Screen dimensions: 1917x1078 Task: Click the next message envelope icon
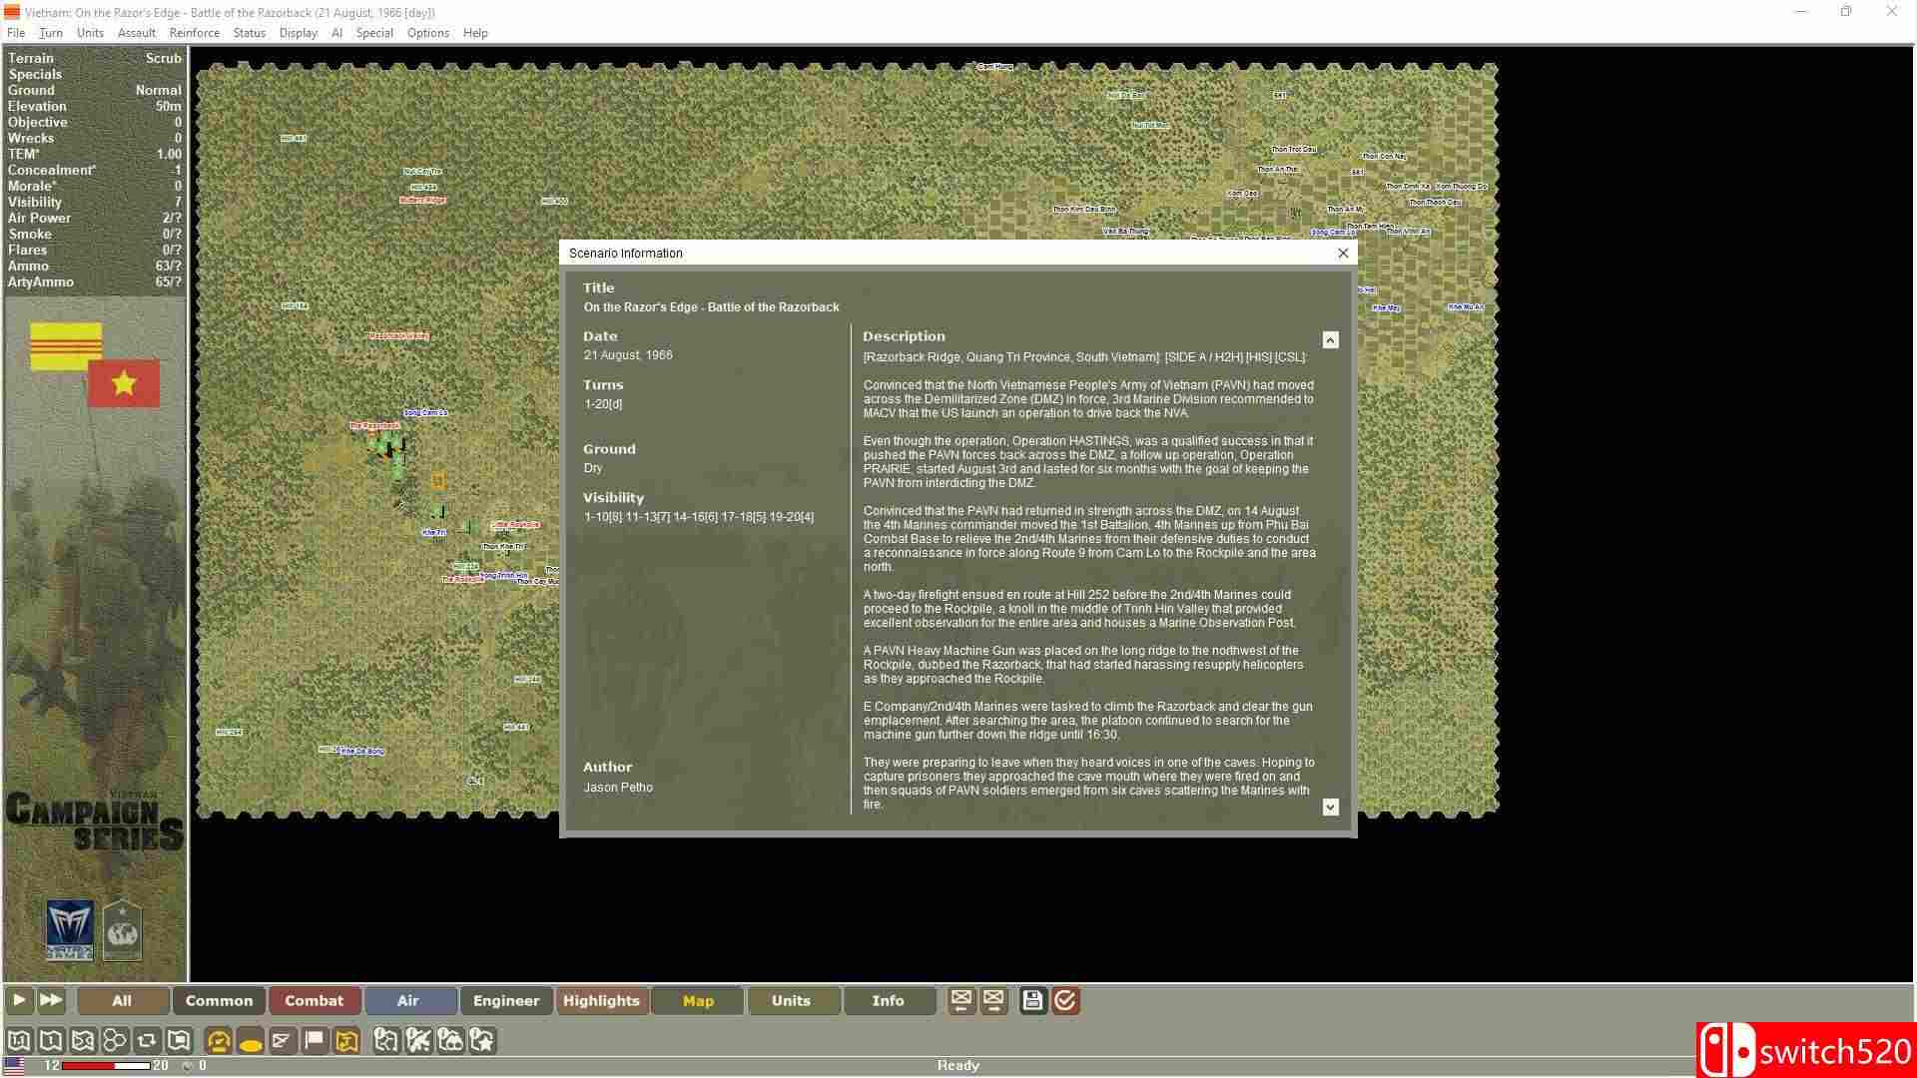tap(993, 1000)
